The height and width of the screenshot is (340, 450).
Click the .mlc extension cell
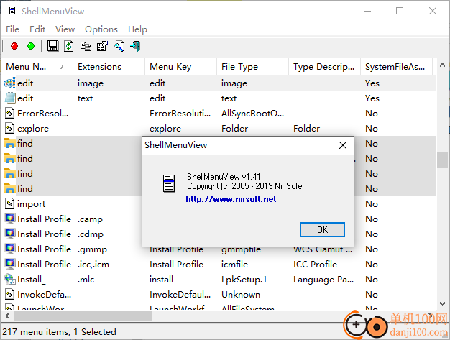tap(86, 279)
